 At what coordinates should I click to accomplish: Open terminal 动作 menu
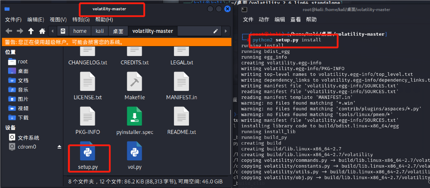tap(264, 20)
